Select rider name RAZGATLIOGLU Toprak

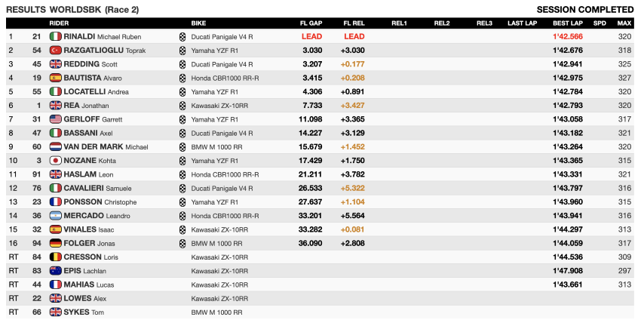[x=105, y=50]
